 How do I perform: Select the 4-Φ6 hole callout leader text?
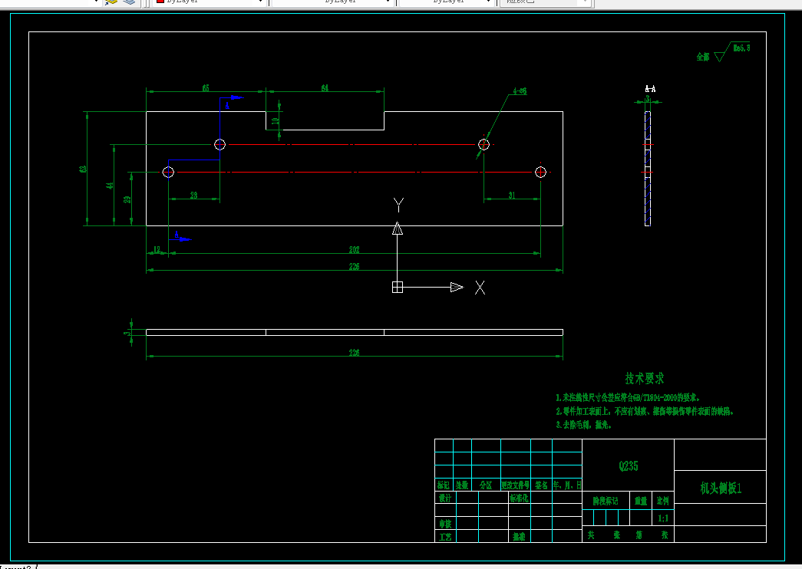click(x=520, y=91)
